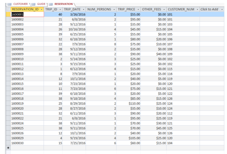This screenshot has width=227, height=154.
Task: Click the $60.00 trip price cell
Action: point(128,143)
